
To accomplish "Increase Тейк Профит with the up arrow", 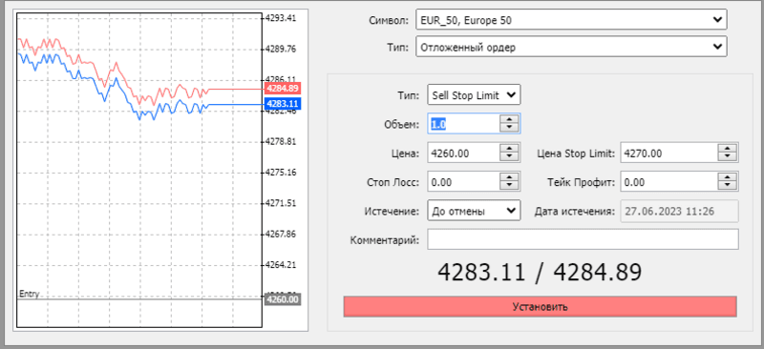I will coord(728,177).
